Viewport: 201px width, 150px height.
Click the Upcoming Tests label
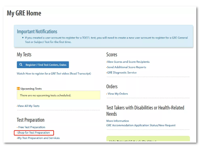click(x=31, y=89)
